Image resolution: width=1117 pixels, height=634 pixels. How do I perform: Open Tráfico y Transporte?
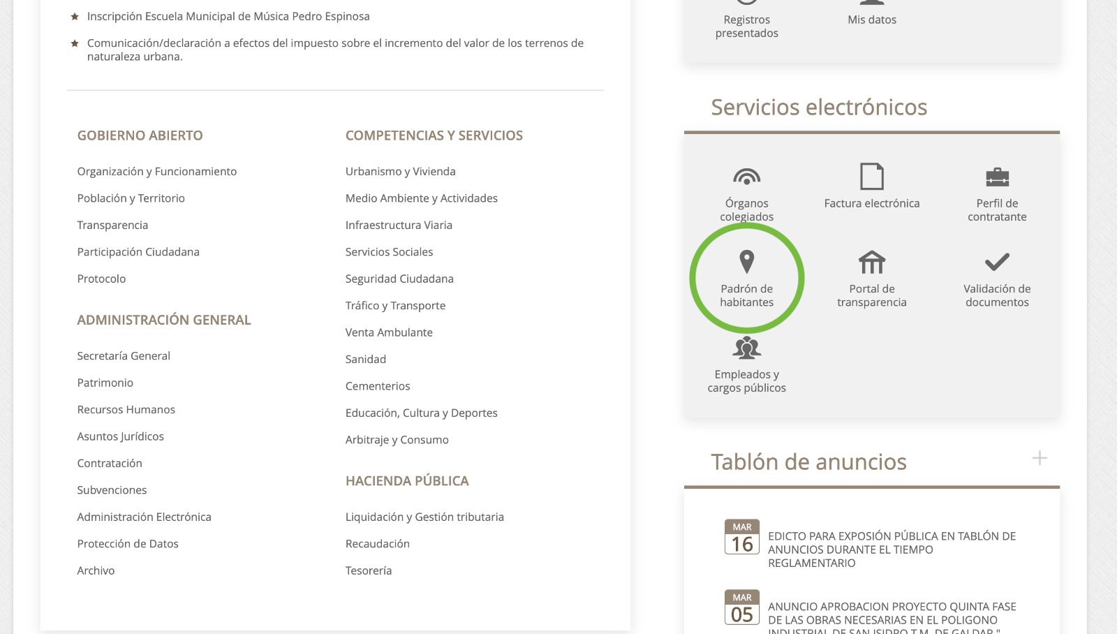click(x=395, y=306)
